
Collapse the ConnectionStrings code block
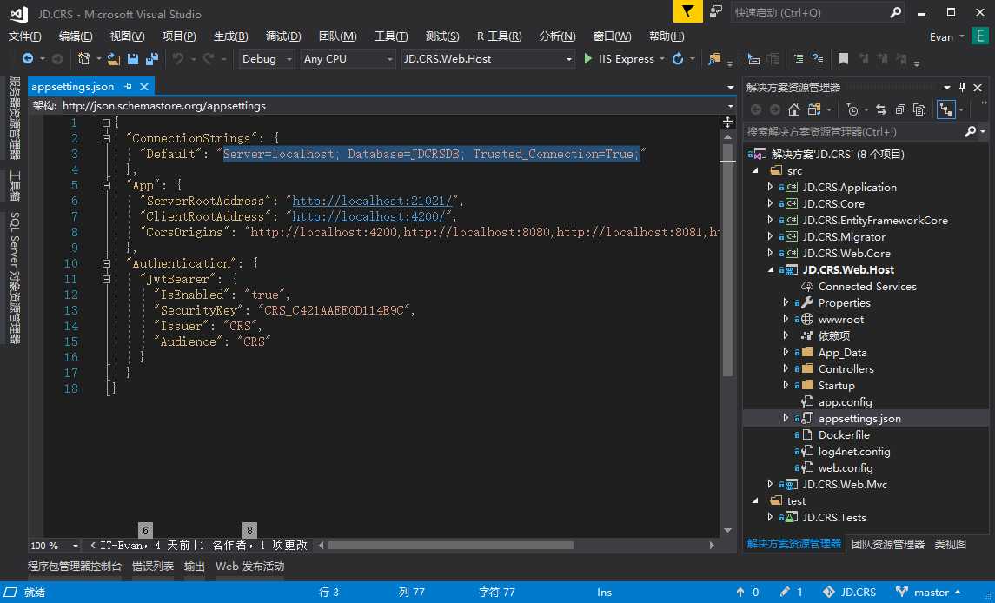[106, 138]
